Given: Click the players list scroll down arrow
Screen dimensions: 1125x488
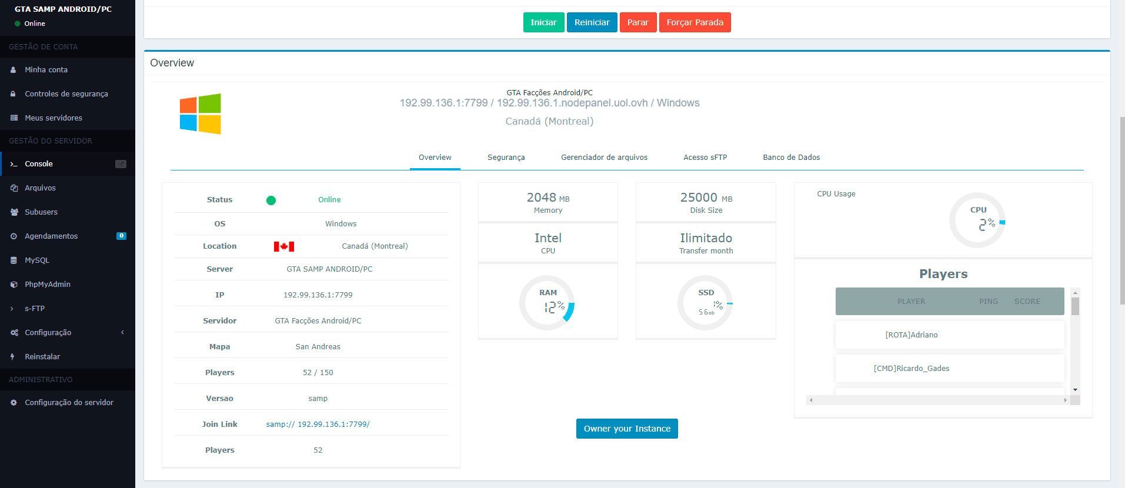Looking at the screenshot, I should (x=1075, y=390).
